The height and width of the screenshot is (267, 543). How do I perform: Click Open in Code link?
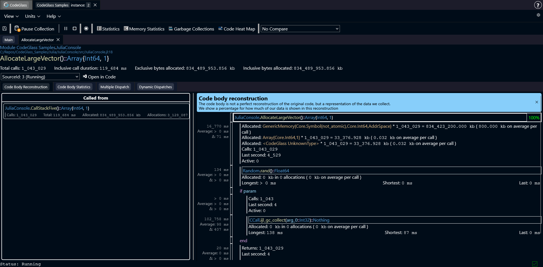coord(99,77)
